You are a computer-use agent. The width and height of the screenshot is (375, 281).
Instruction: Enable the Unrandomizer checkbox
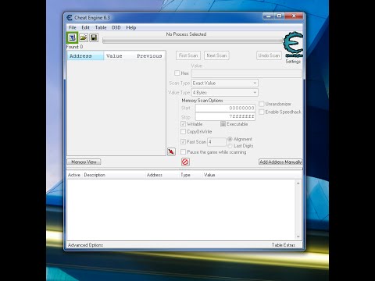coord(262,104)
